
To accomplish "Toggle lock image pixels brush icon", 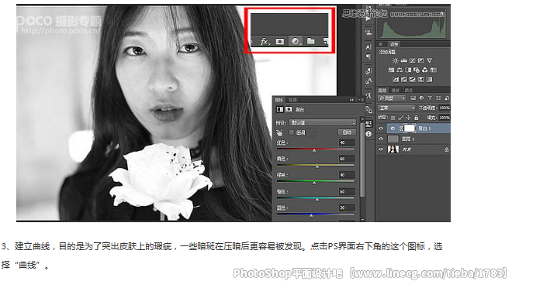I will [400, 118].
